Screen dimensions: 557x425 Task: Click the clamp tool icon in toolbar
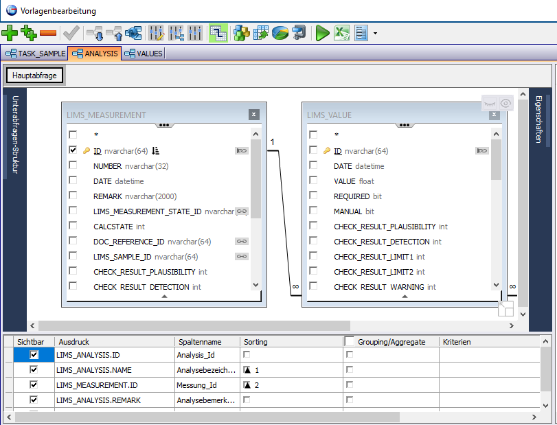299,32
